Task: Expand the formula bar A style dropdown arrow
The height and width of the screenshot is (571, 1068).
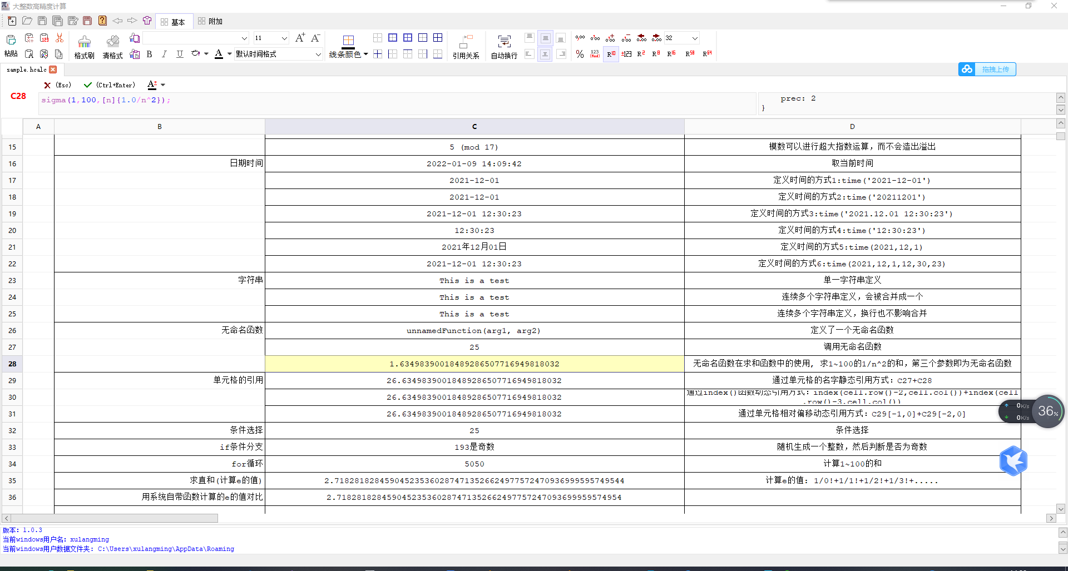Action: (x=163, y=85)
